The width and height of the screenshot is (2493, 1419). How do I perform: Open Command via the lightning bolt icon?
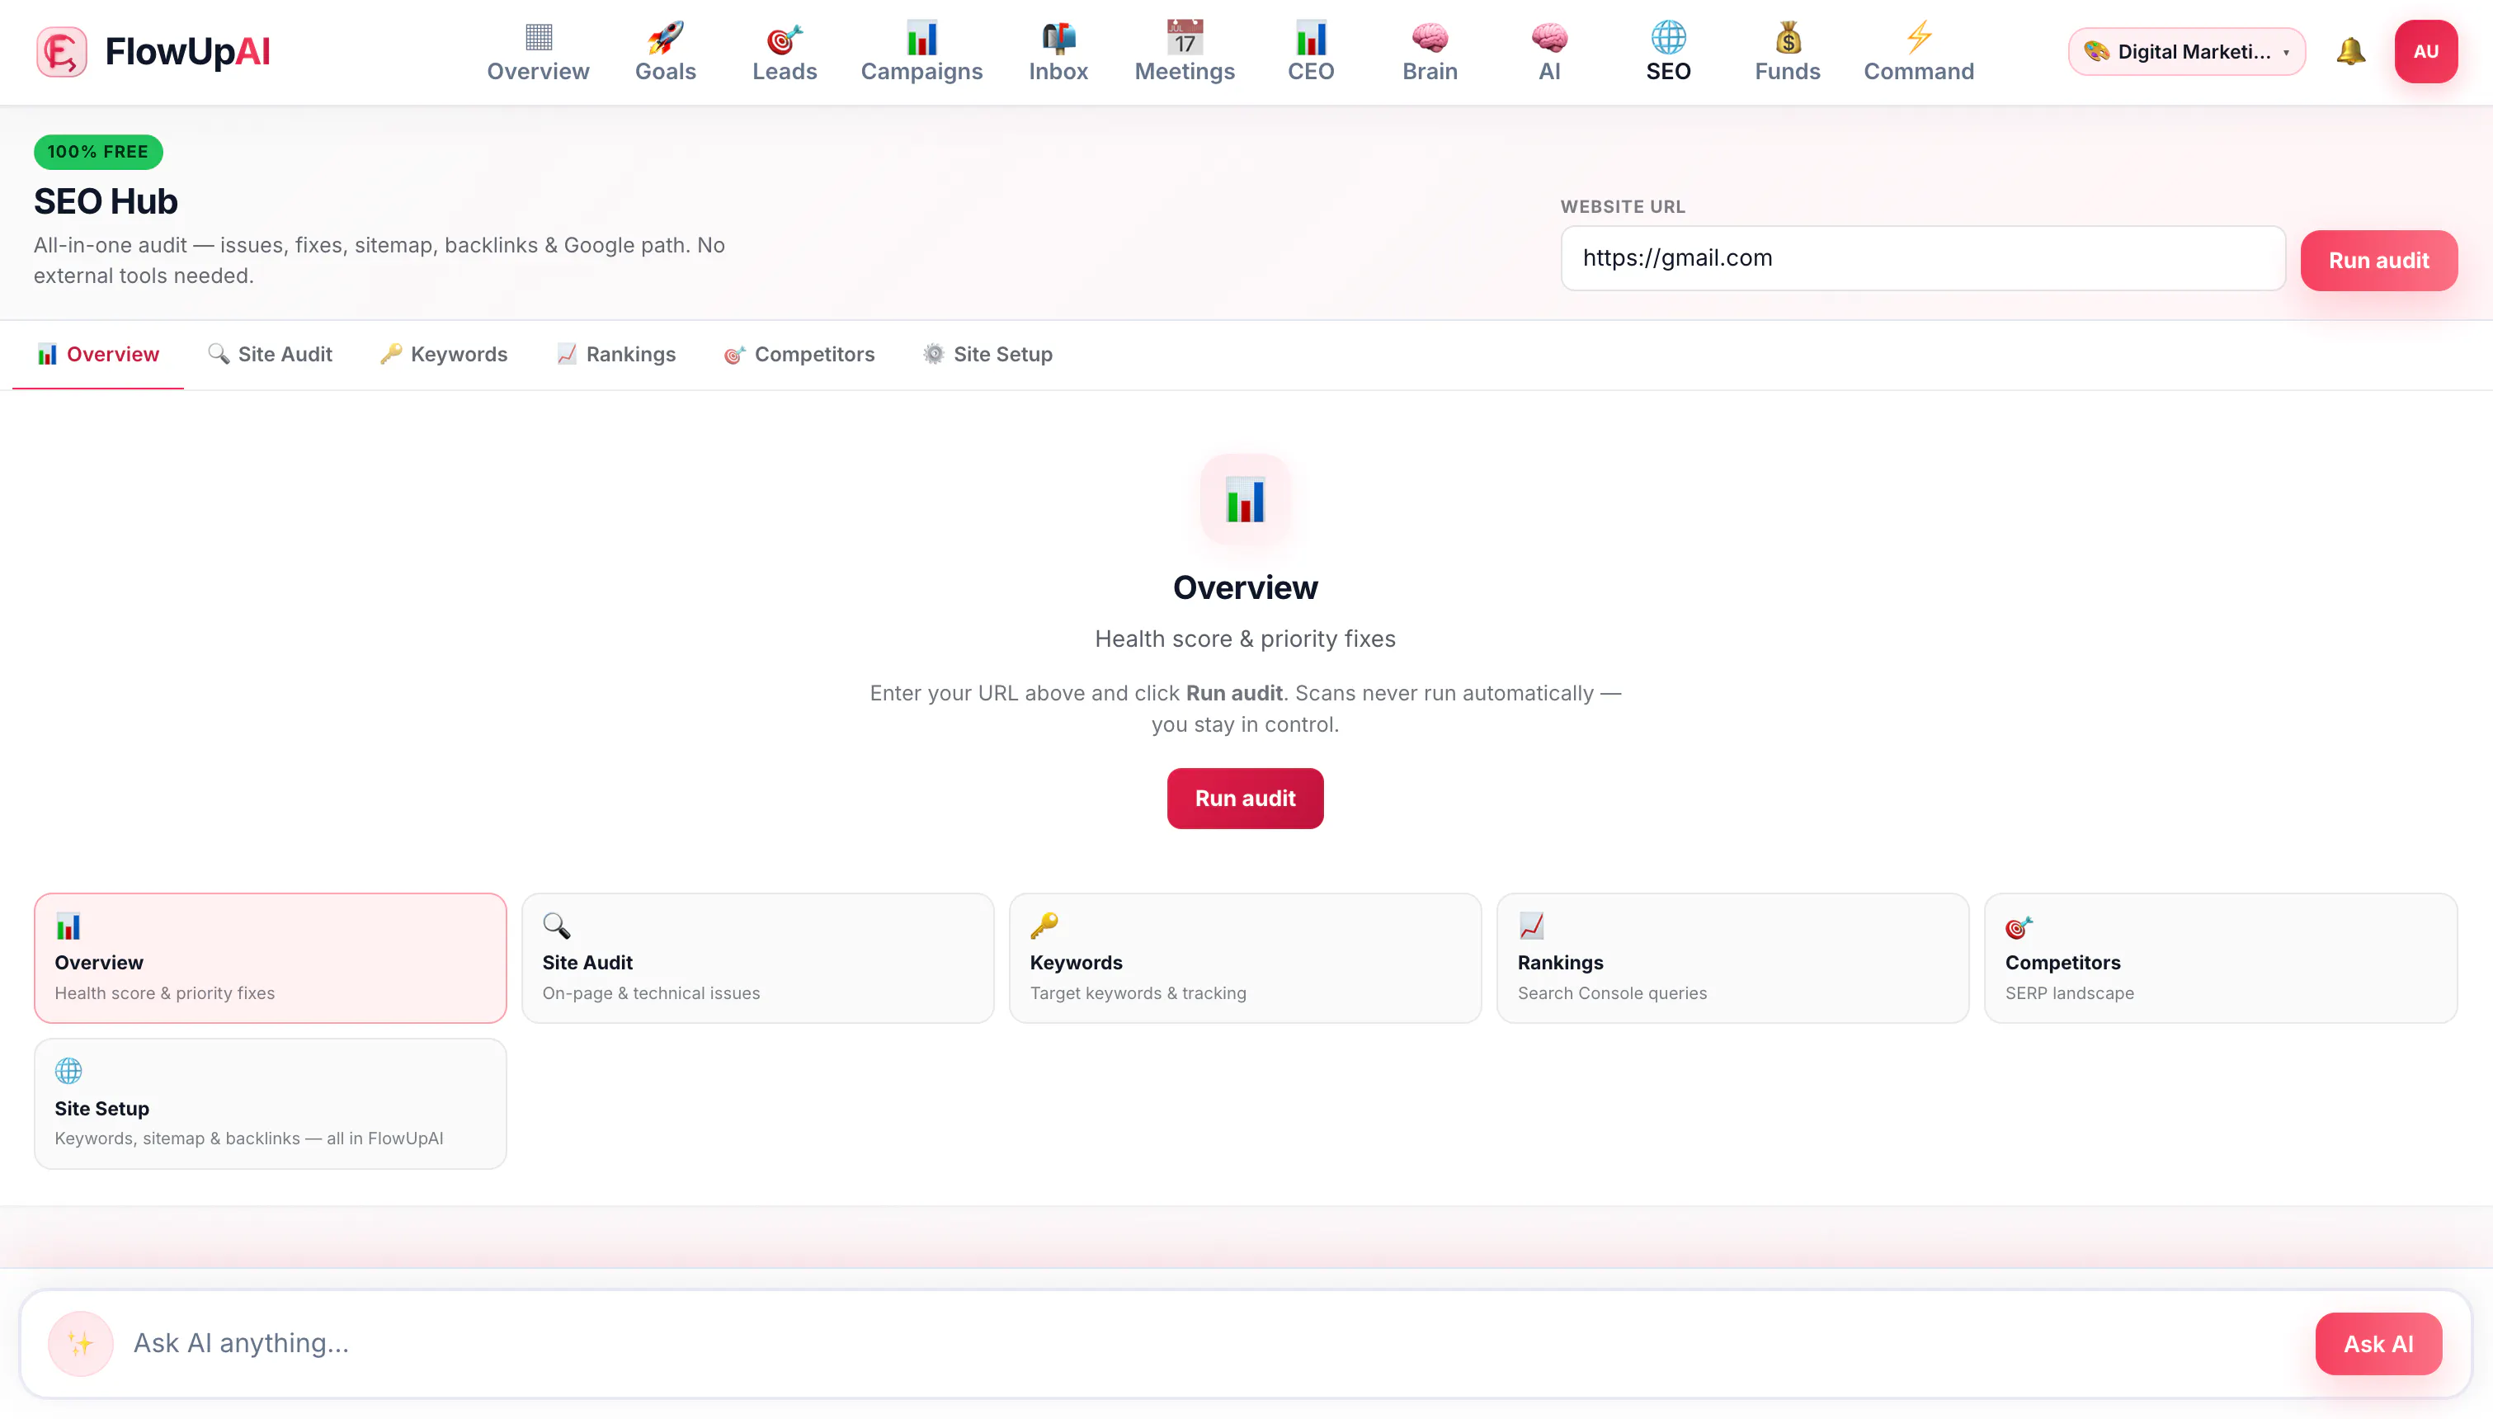[x=1918, y=37]
